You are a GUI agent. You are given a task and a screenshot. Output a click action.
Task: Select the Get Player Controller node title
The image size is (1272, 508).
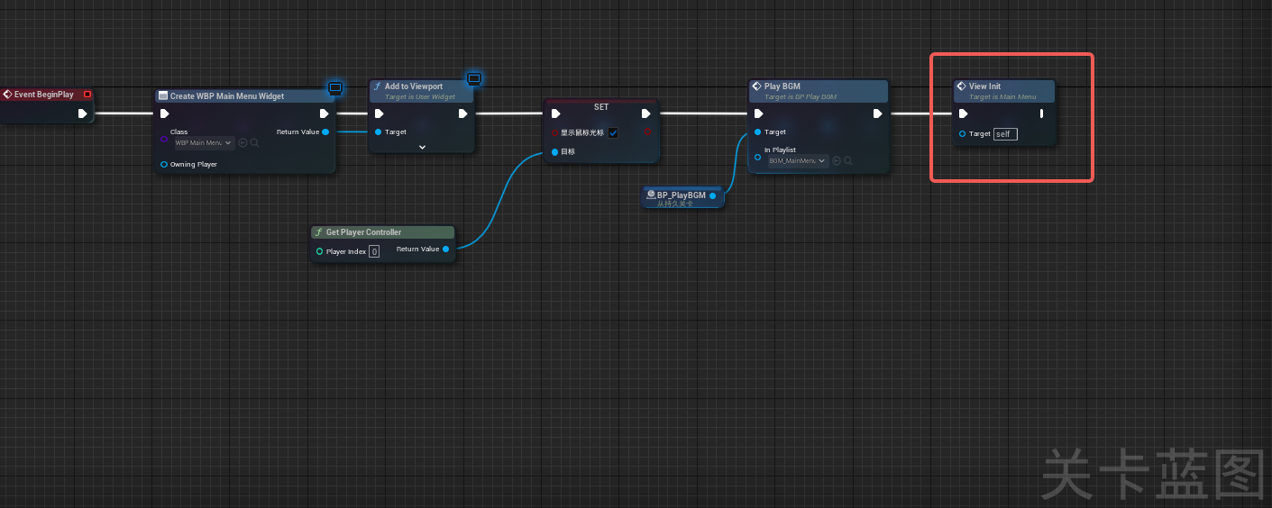pos(364,232)
